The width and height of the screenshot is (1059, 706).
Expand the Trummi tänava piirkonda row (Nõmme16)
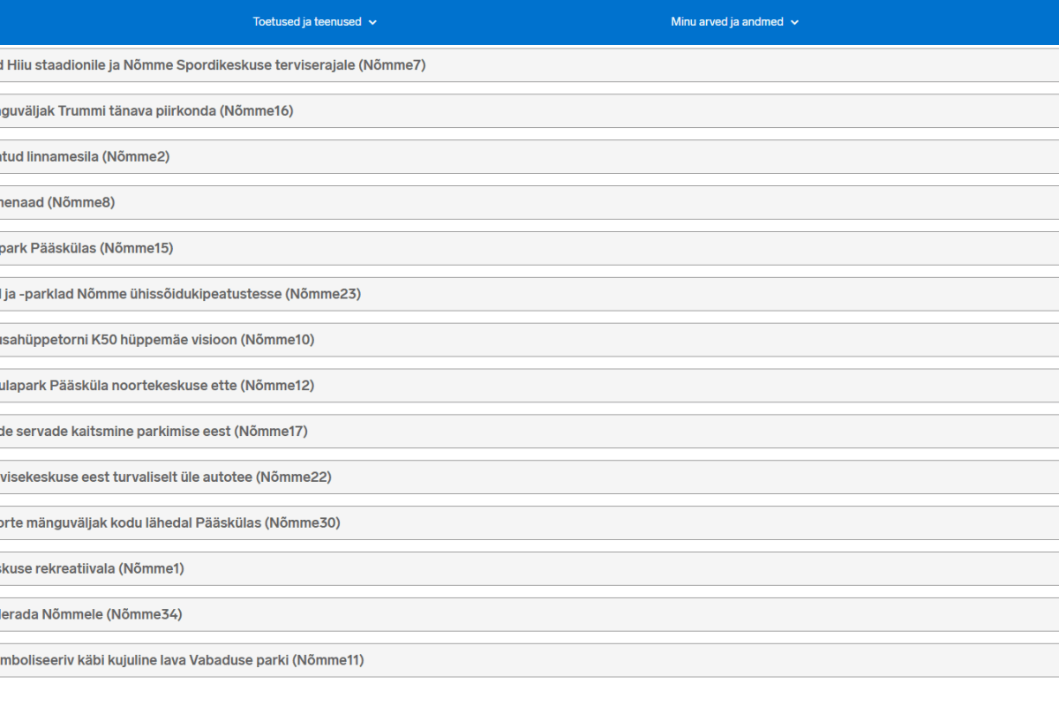pyautogui.click(x=146, y=111)
